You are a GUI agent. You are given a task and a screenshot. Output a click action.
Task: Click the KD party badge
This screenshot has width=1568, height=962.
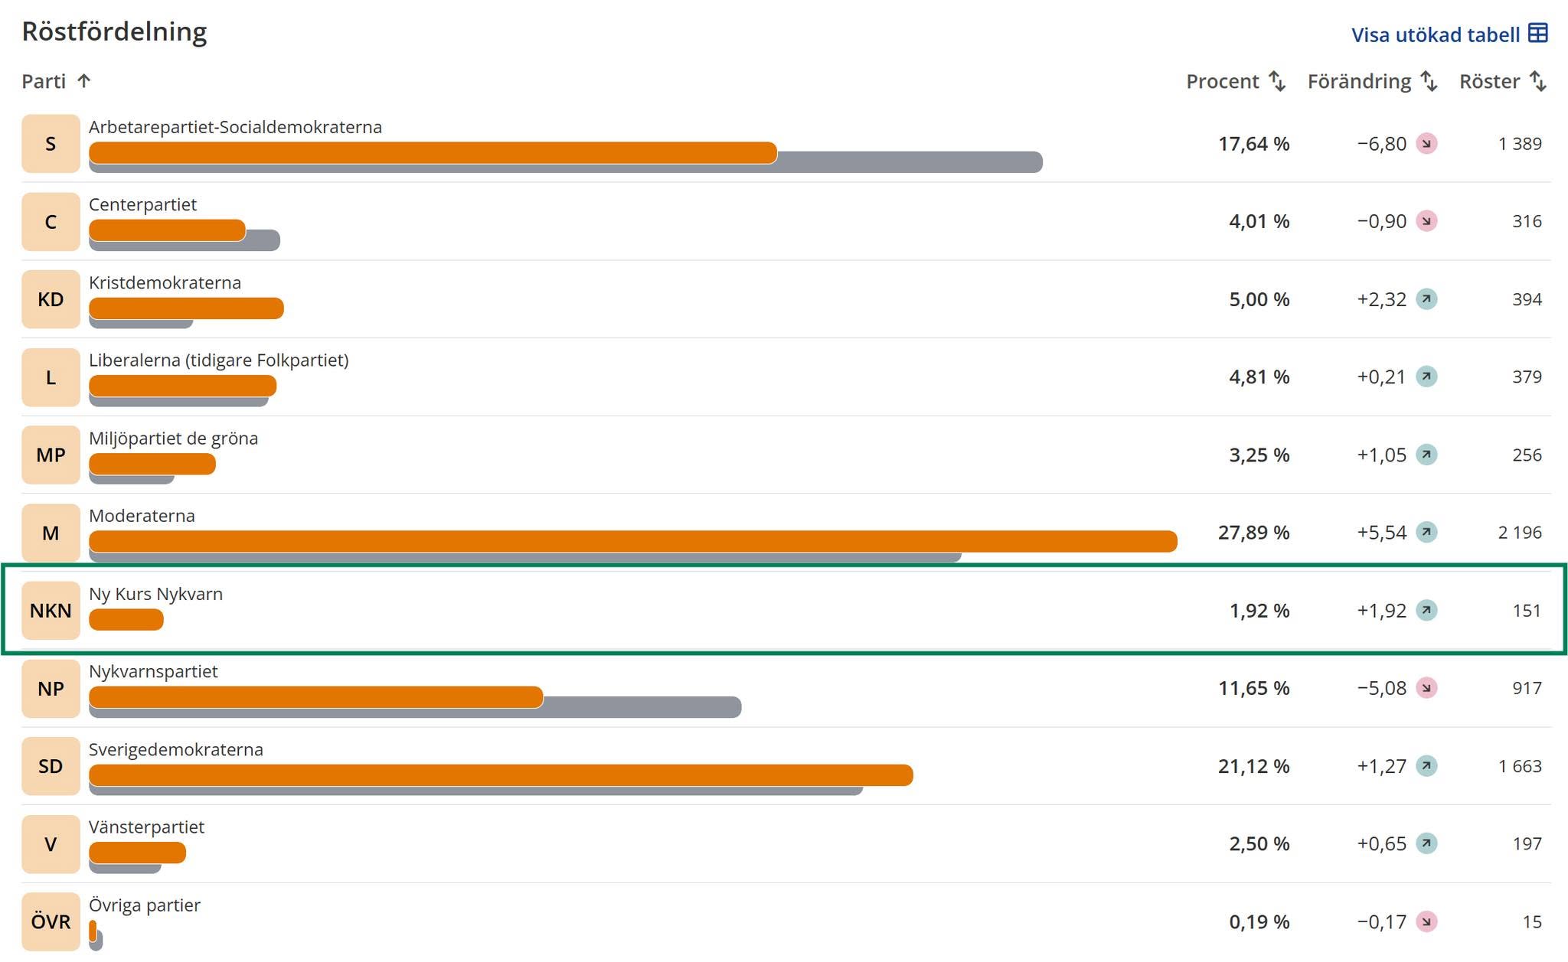coord(51,299)
